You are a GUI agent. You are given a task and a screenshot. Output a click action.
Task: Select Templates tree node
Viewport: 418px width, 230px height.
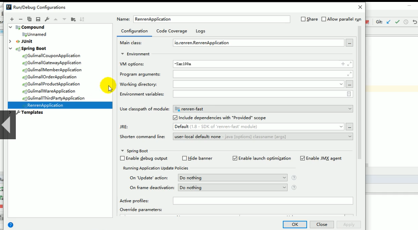coord(32,112)
